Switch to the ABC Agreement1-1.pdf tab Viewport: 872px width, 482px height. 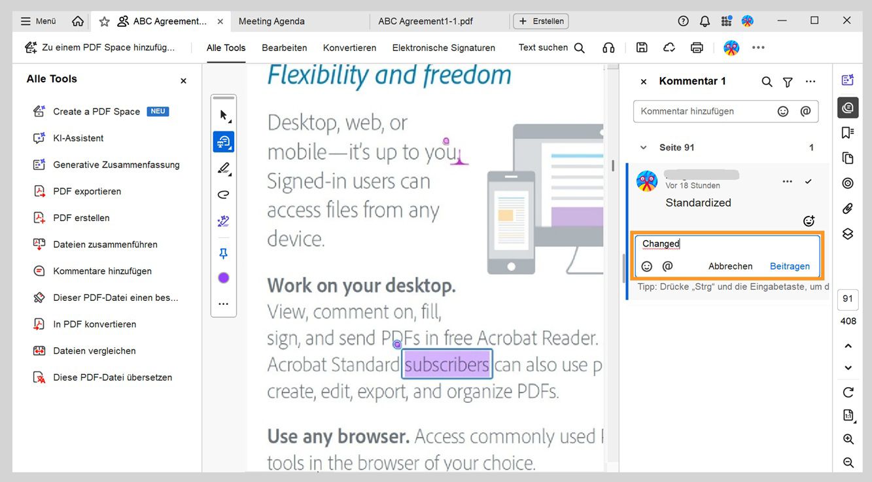[x=426, y=21]
